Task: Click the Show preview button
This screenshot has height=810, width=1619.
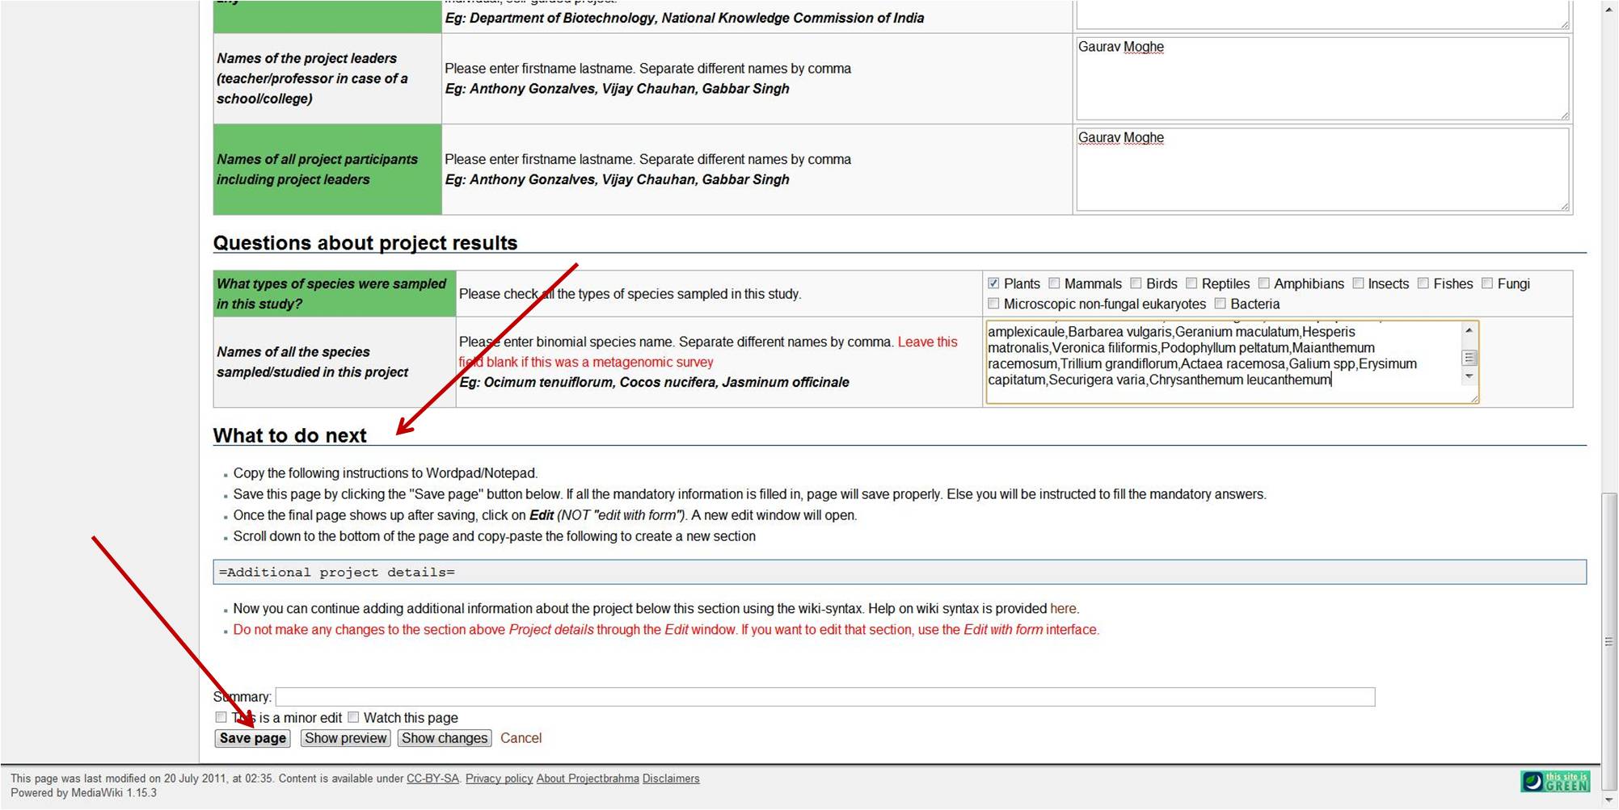Action: click(346, 738)
